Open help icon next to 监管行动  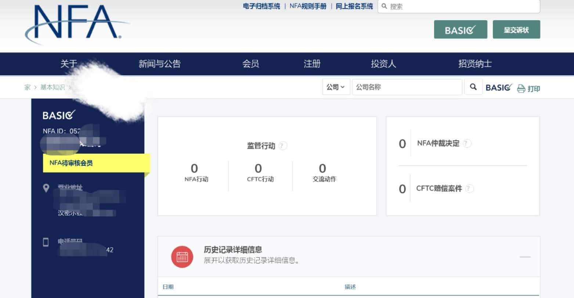282,146
